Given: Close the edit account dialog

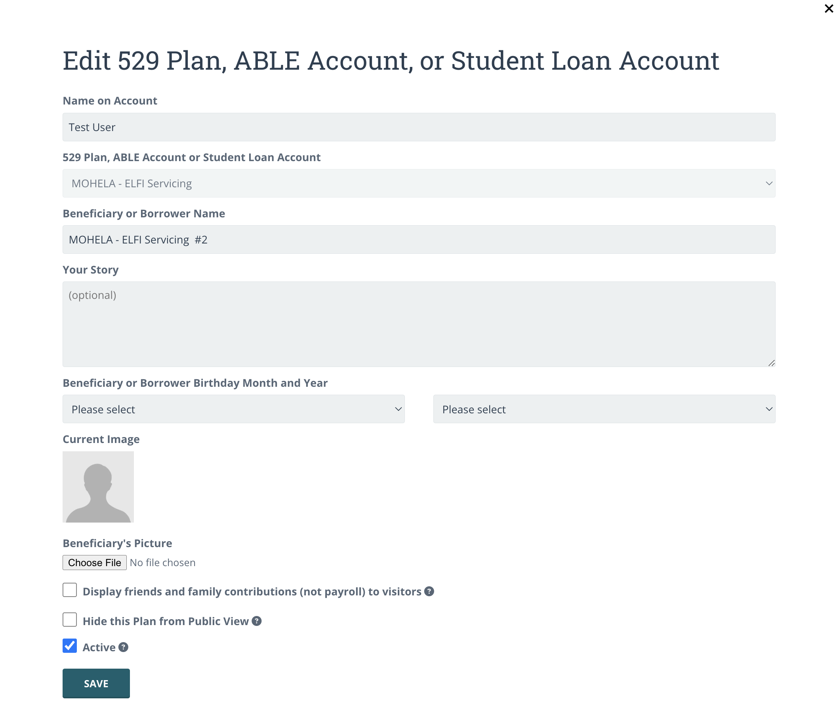Looking at the screenshot, I should tap(829, 8).
